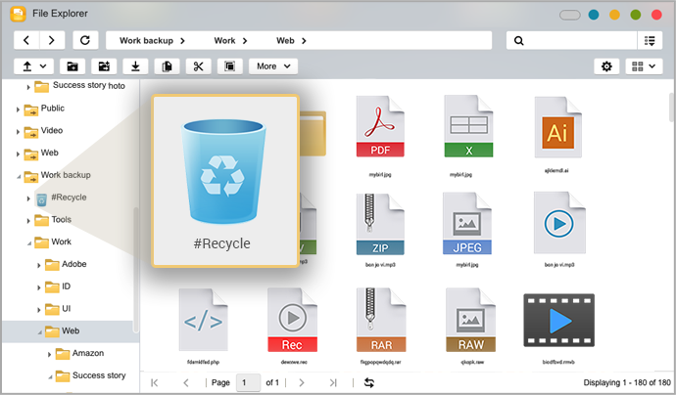The image size is (676, 395).
Task: Select the fdamktfed.php code file
Action: 203,320
